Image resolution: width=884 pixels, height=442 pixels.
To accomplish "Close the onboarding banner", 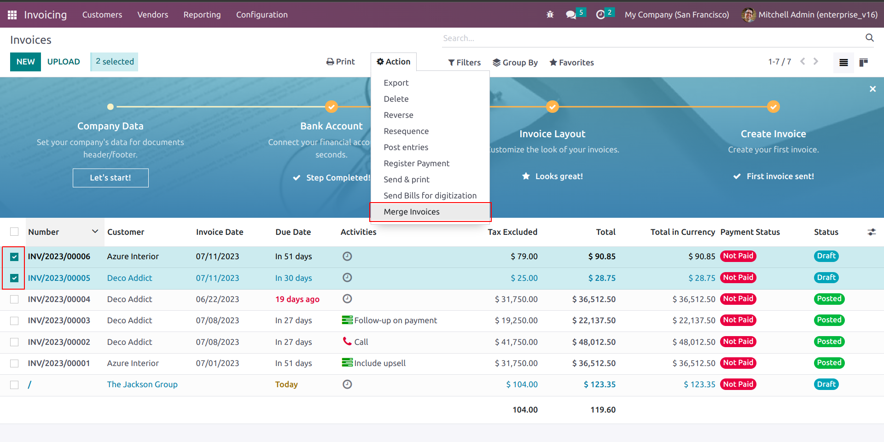I will [x=872, y=89].
